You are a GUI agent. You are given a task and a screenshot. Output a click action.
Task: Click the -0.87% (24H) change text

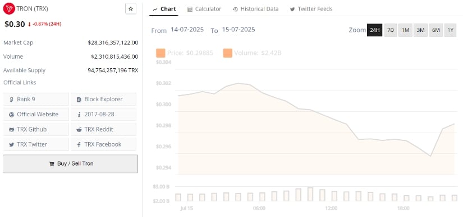tap(47, 24)
